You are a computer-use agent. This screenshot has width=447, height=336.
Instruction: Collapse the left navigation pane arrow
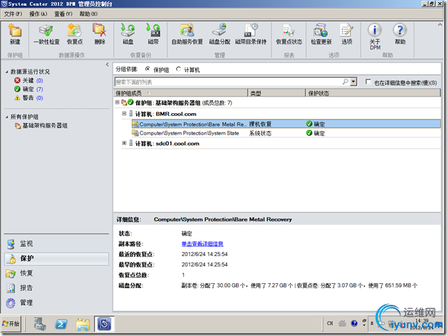pos(107,64)
